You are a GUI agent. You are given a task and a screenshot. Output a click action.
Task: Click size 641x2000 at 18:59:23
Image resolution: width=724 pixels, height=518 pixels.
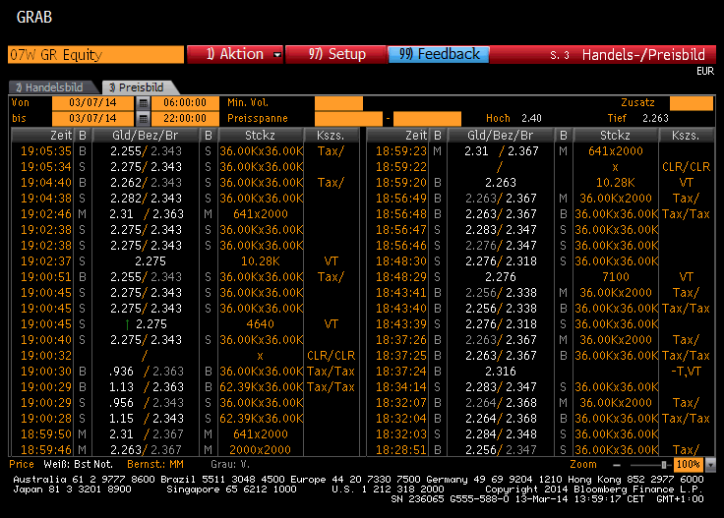(x=616, y=151)
